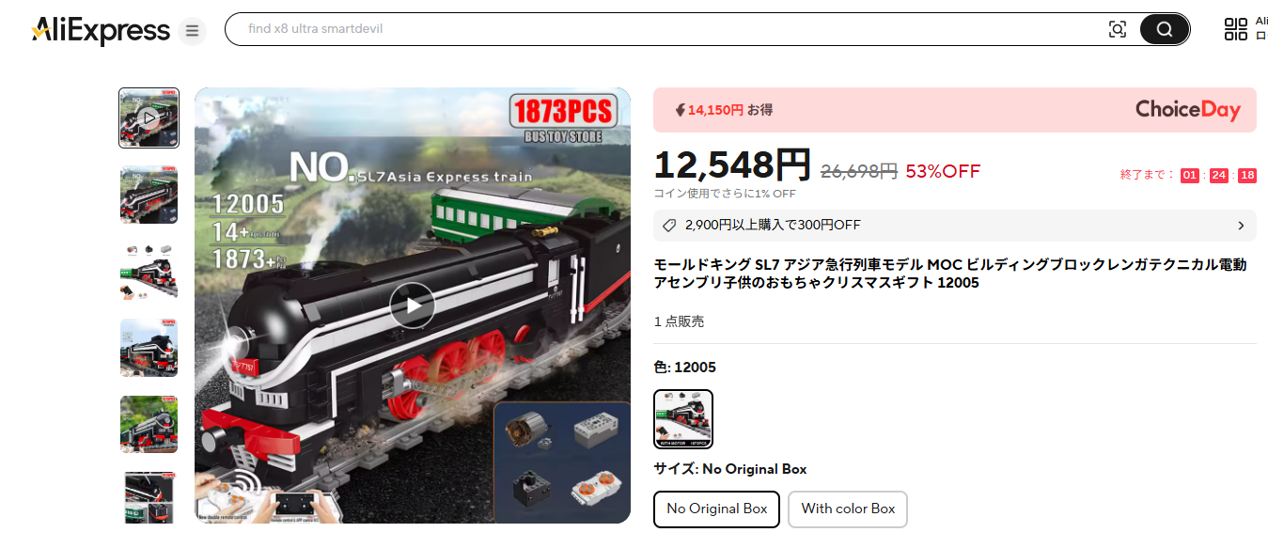The width and height of the screenshot is (1268, 548).
Task: Select the No Original Box option
Action: pyautogui.click(x=717, y=509)
